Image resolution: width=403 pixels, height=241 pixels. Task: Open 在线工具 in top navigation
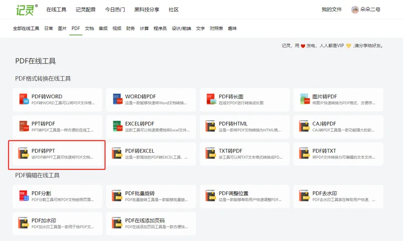click(x=57, y=10)
